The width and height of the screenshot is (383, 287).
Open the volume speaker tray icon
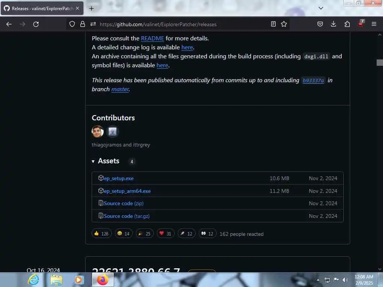[x=345, y=280]
